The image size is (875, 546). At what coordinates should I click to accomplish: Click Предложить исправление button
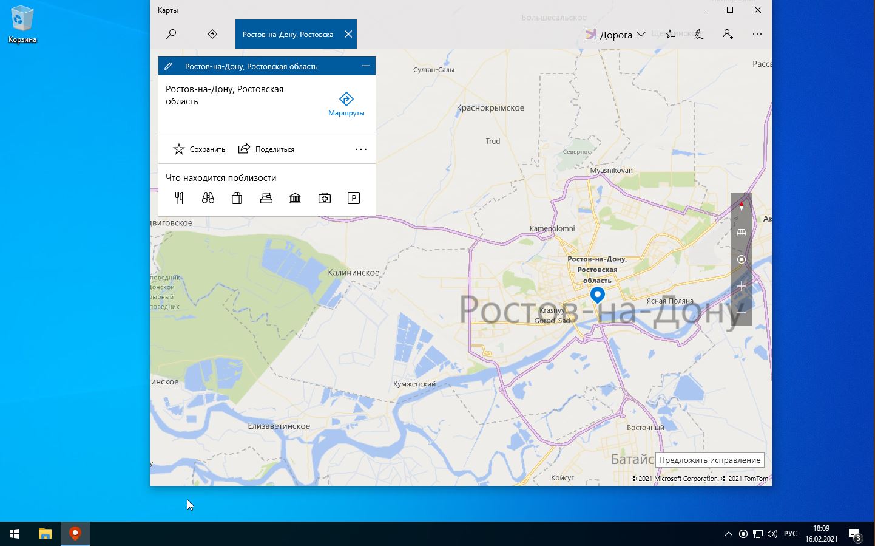(x=709, y=460)
